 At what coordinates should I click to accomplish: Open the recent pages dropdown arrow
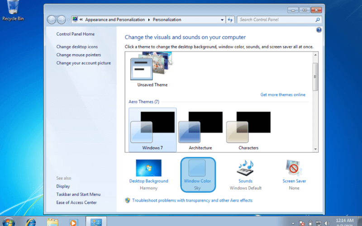pyautogui.click(x=69, y=20)
